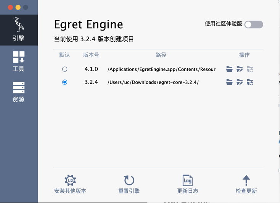Select version 3.2.4 radio button
Image resolution: width=280 pixels, height=203 pixels.
[x=64, y=82]
